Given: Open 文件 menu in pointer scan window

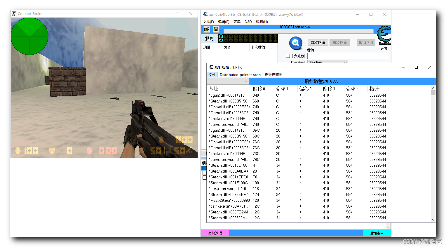Looking at the screenshot, I should click(212, 75).
